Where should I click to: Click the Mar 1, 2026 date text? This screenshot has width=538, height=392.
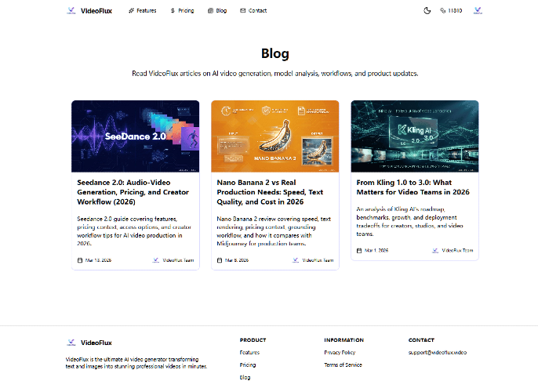[376, 251]
